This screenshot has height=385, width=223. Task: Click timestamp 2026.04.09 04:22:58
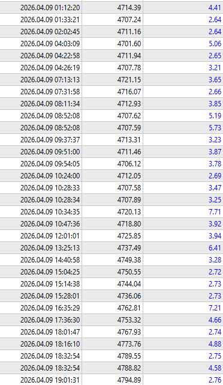(x=50, y=56)
